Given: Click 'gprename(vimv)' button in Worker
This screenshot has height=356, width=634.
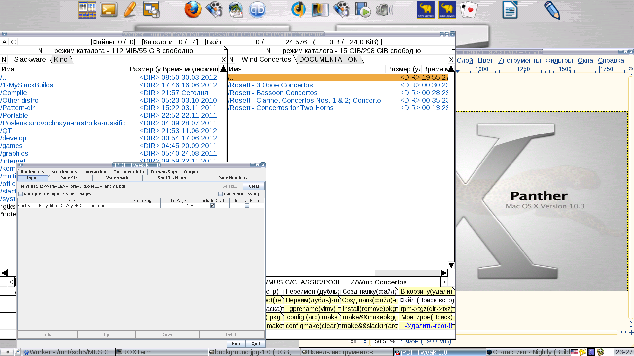Looking at the screenshot, I should click(x=312, y=309).
